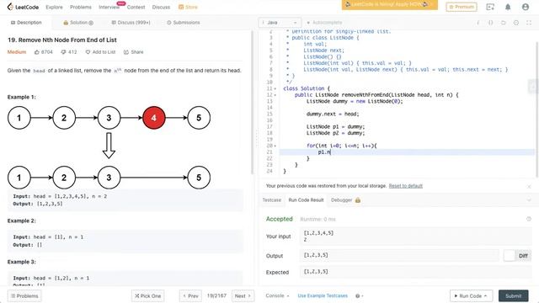Open the playground icon in header
The image size is (539, 303).
pyautogui.click(x=490, y=7)
